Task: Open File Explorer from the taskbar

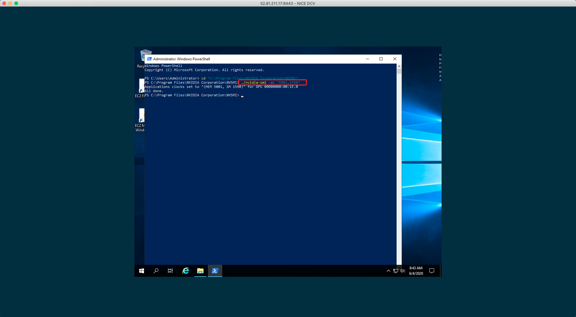Action: (200, 271)
